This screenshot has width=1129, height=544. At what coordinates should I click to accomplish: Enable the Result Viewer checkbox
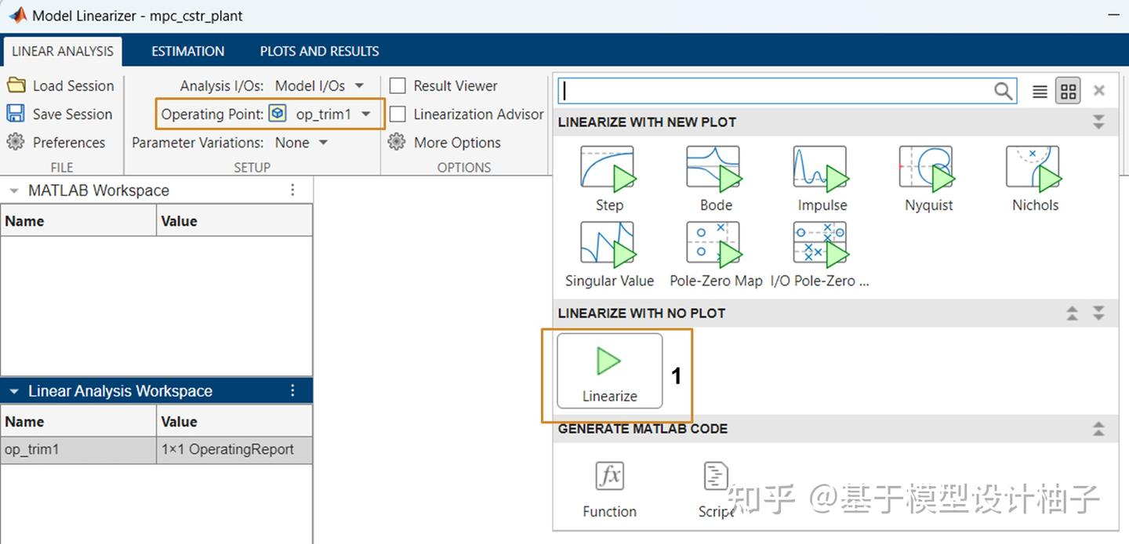398,85
